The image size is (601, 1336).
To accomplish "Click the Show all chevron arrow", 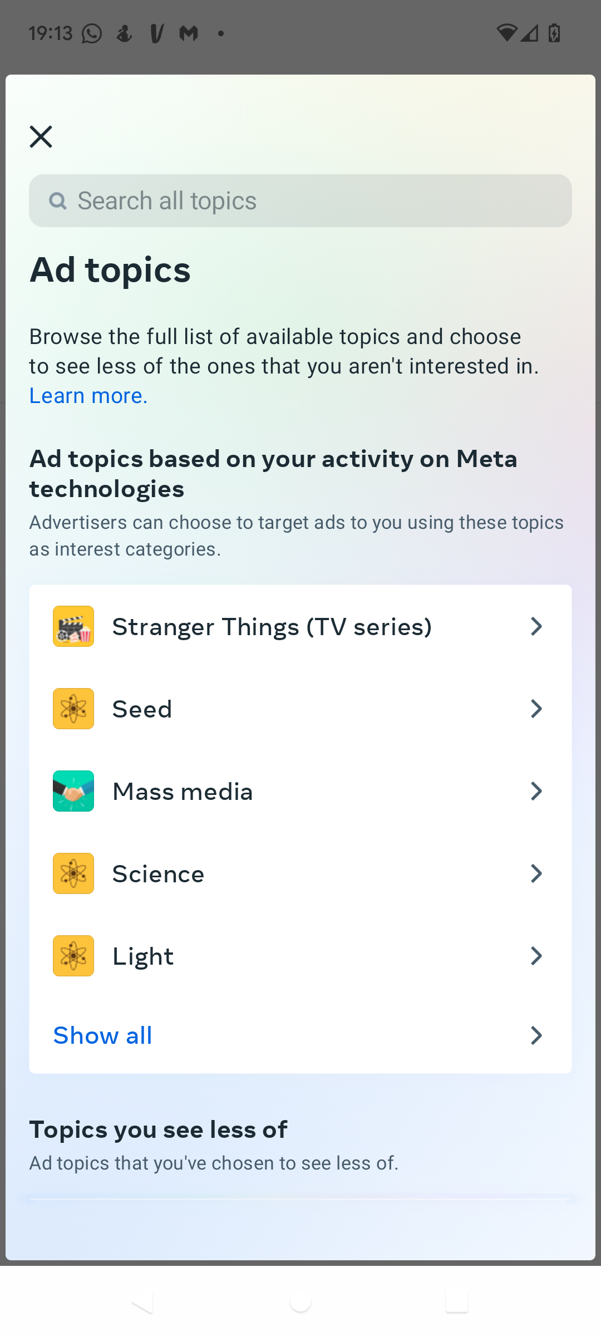I will click(x=536, y=1035).
